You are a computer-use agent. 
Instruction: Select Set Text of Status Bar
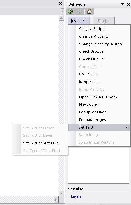point(42,143)
